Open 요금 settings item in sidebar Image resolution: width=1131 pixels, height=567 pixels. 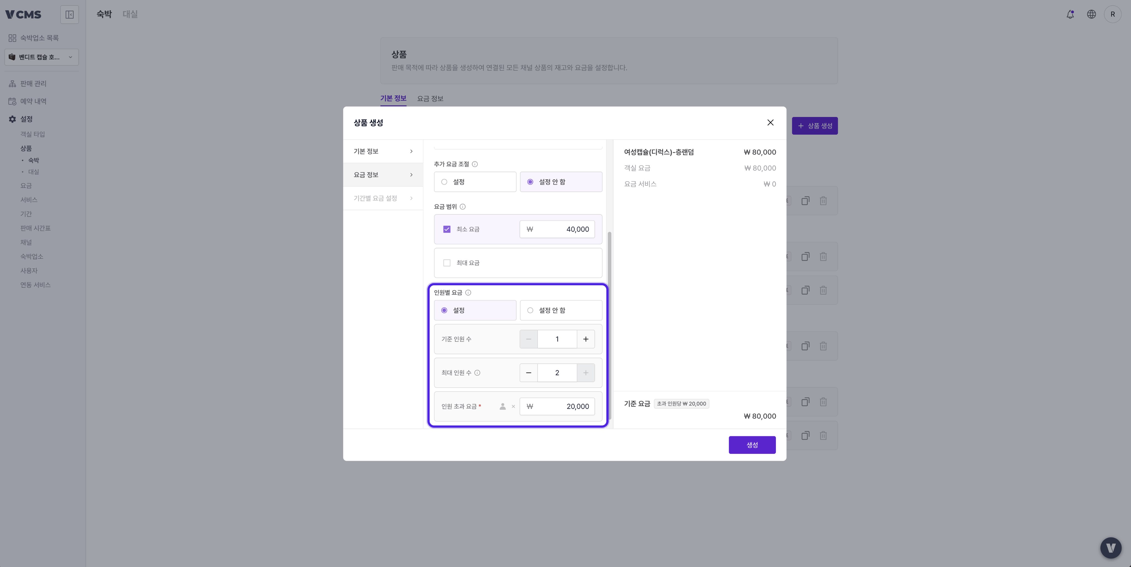point(26,186)
